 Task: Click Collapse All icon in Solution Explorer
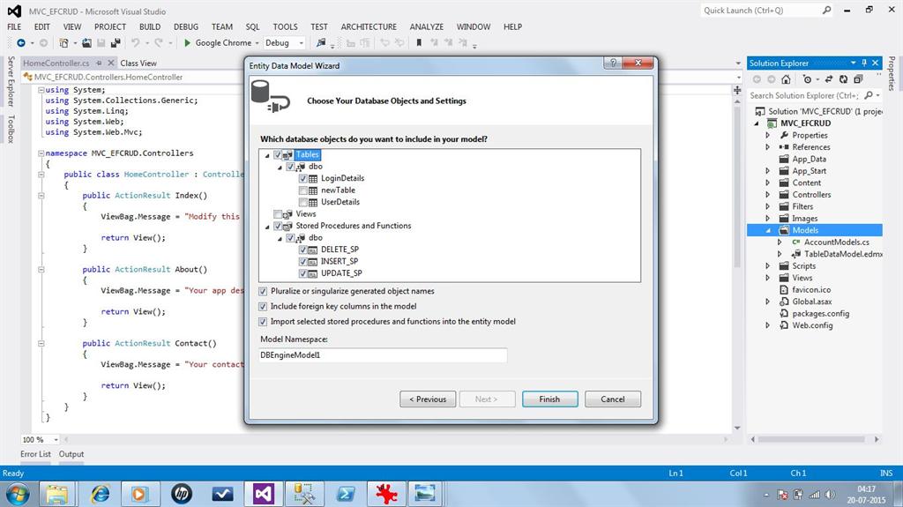tap(858, 79)
